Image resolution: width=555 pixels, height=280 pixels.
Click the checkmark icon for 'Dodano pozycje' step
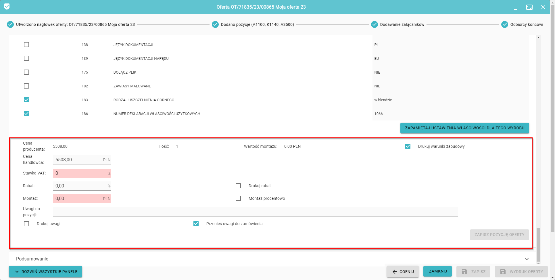click(x=215, y=24)
